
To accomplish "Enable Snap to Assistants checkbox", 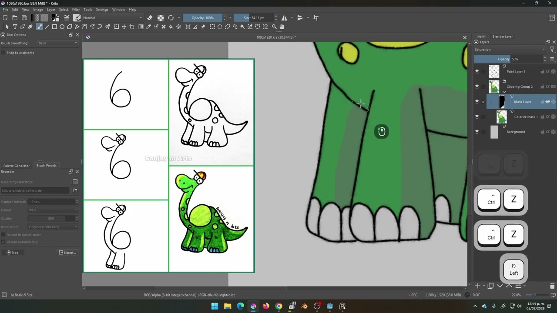I will point(3,53).
